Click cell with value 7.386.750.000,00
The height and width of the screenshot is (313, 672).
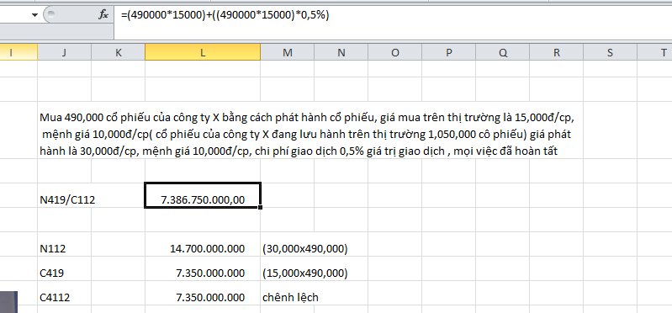[x=203, y=195]
